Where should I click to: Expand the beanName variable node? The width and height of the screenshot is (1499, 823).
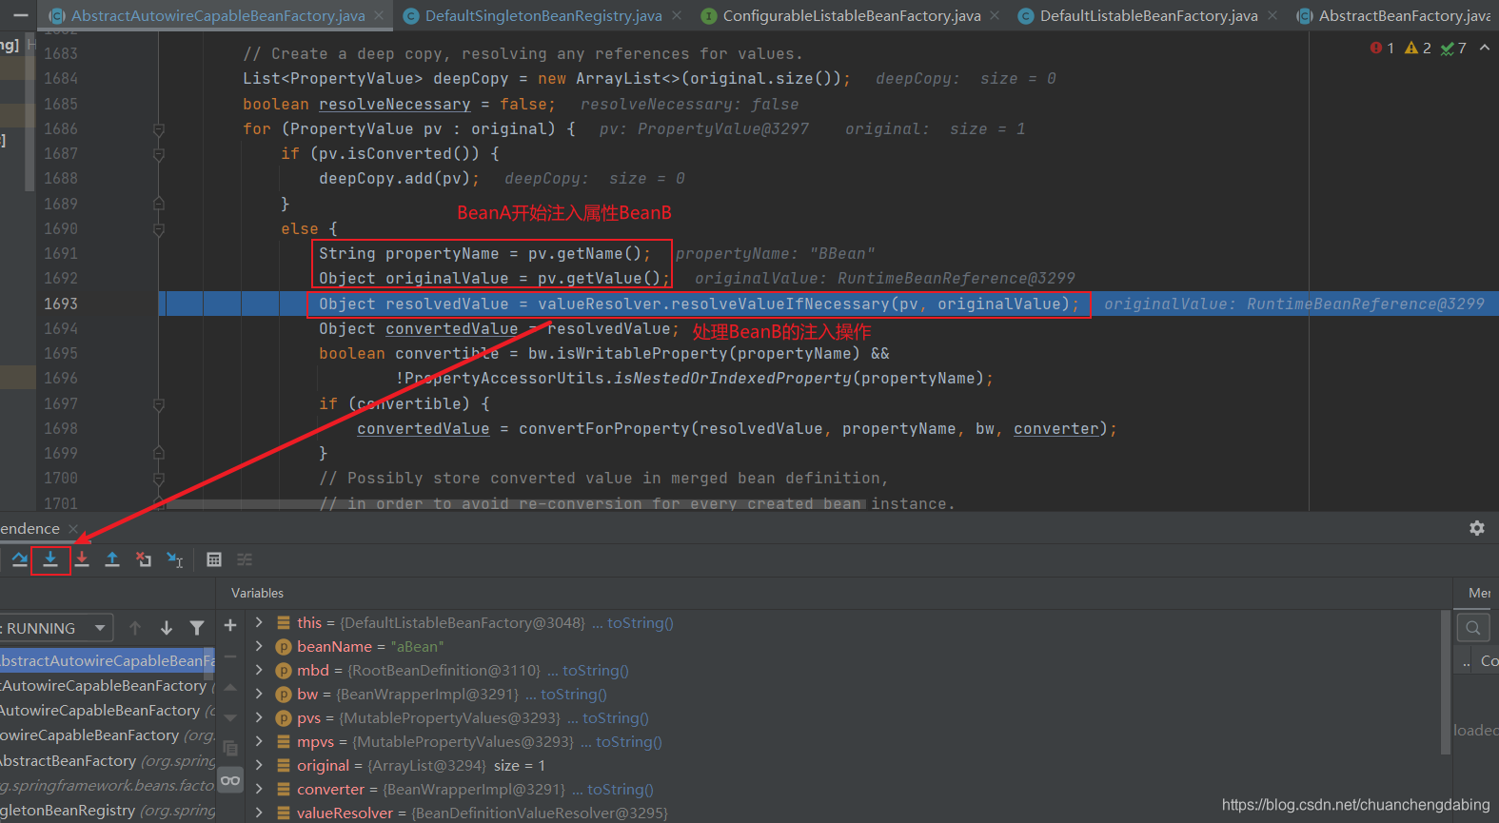tap(259, 646)
